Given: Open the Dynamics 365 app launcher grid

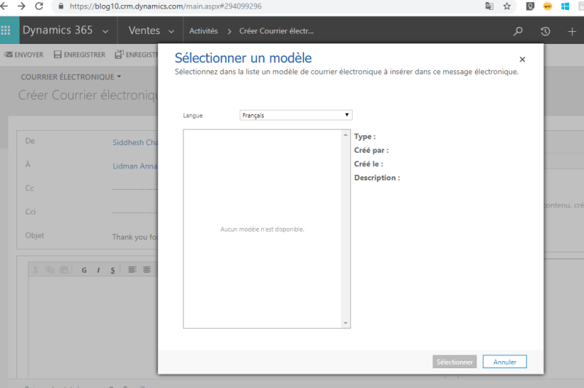Looking at the screenshot, I should 6,31.
